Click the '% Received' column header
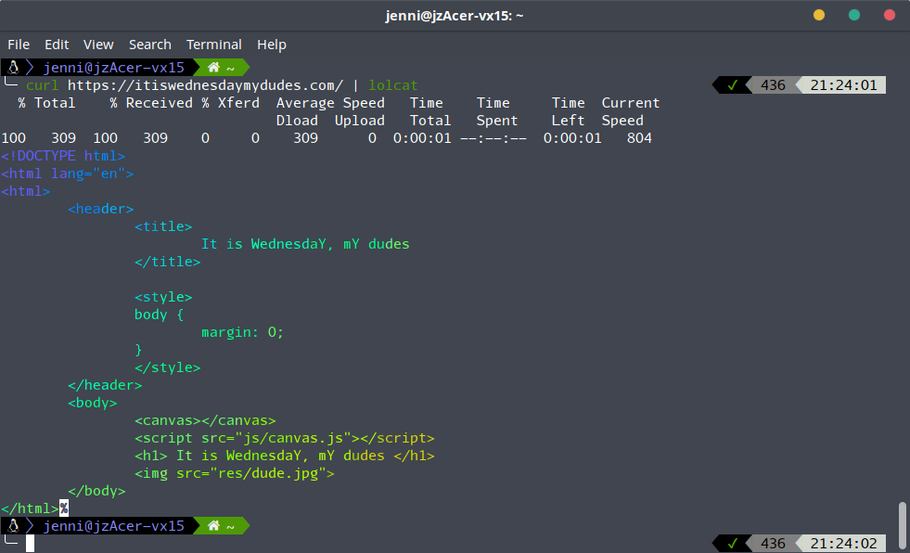 click(151, 103)
